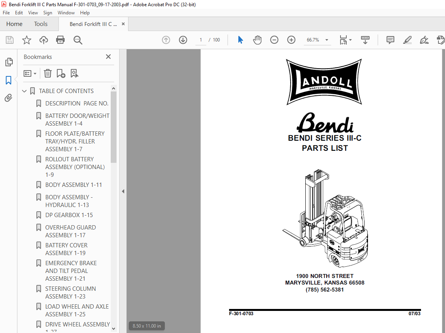The width and height of the screenshot is (445, 333).
Task: Select the arrow selection tool
Action: tap(240, 40)
